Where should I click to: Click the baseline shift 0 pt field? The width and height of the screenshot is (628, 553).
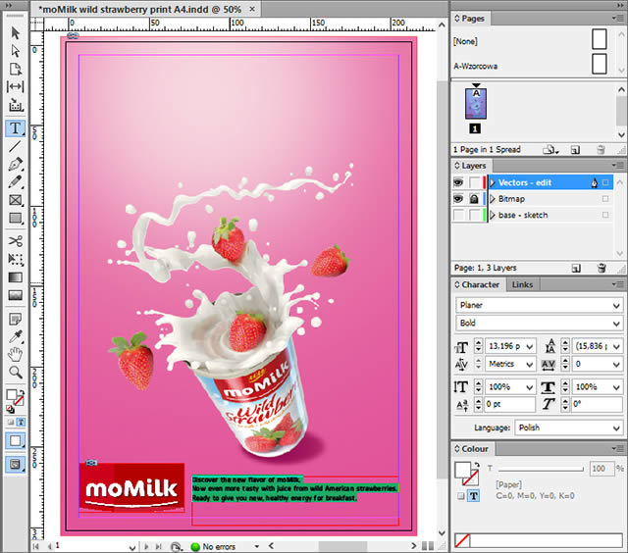[x=509, y=405]
